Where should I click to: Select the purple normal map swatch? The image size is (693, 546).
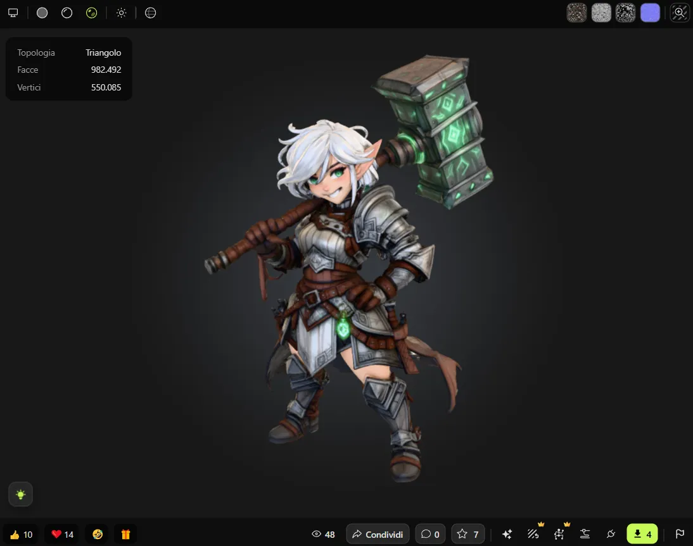pos(651,13)
